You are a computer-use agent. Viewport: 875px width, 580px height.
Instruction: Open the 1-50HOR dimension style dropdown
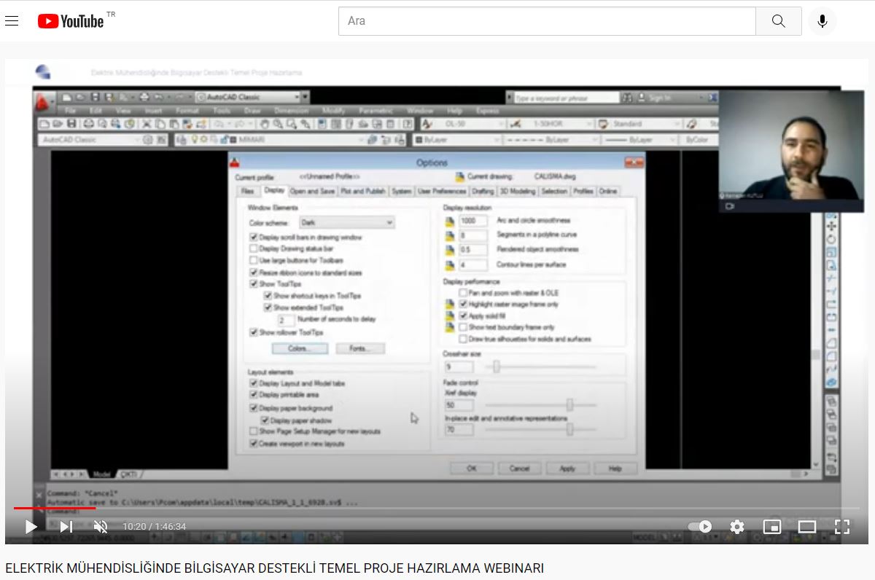[x=590, y=124]
